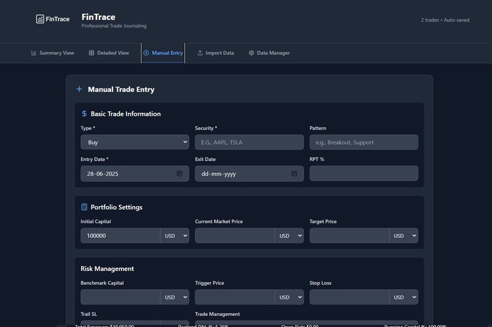Click the Data Manager gear icon

(x=251, y=53)
